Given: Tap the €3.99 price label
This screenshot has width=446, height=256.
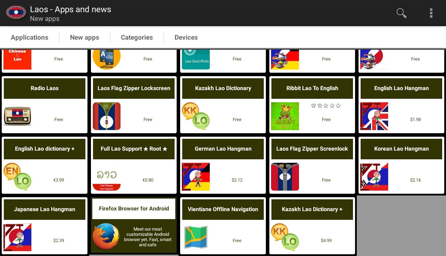Looking at the screenshot, I should coord(59,180).
